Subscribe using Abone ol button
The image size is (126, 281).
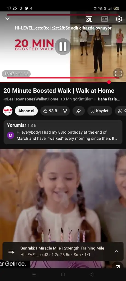click(26, 111)
